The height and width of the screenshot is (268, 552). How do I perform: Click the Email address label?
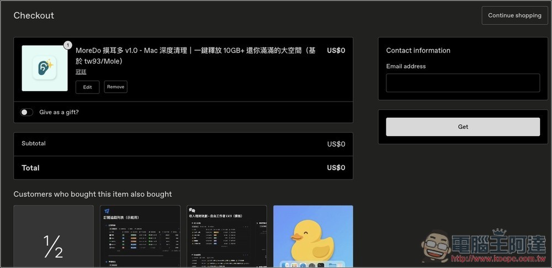(406, 66)
